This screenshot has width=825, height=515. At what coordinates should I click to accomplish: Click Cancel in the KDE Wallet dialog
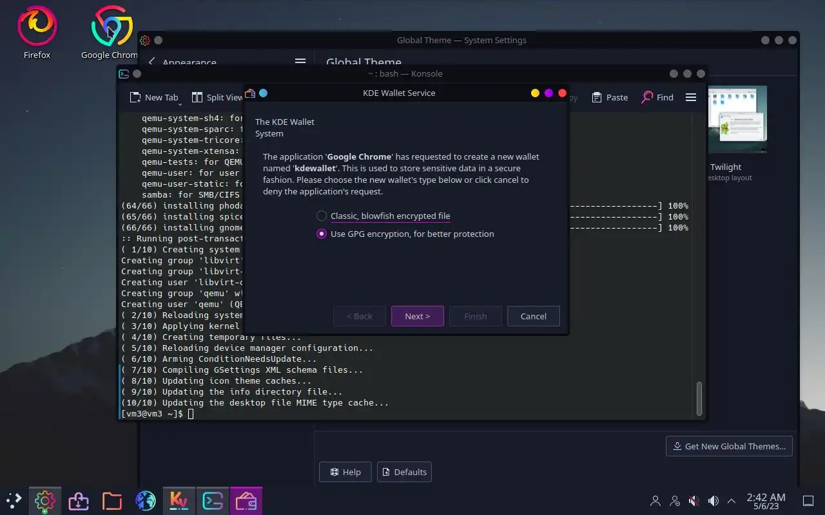[533, 316]
